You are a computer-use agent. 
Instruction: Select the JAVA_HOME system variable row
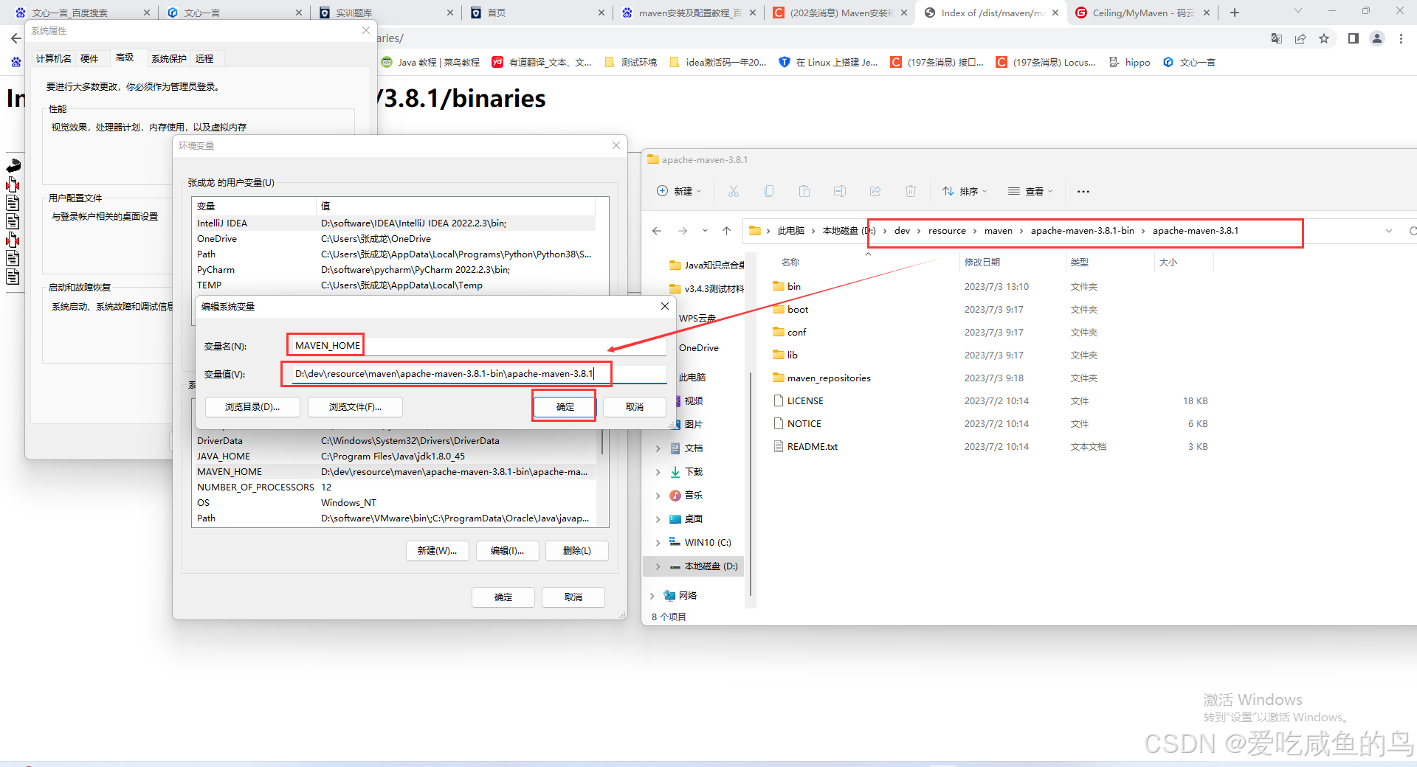(x=395, y=456)
